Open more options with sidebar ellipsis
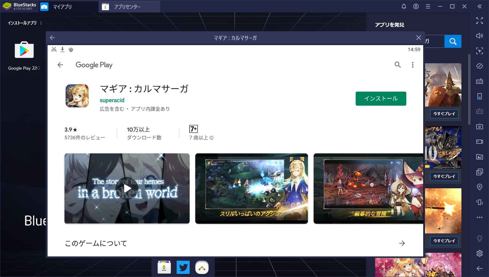 (480, 217)
